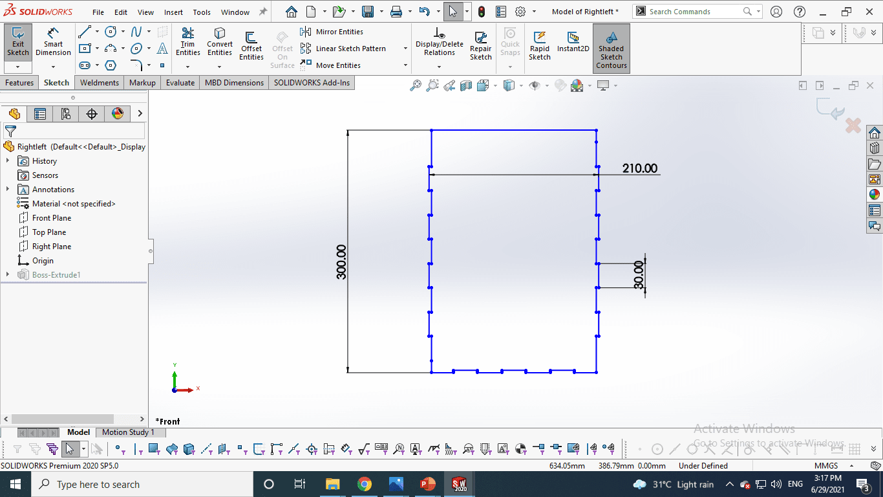The height and width of the screenshot is (497, 883).
Task: Open the Hide/Show Items eye control
Action: click(534, 85)
